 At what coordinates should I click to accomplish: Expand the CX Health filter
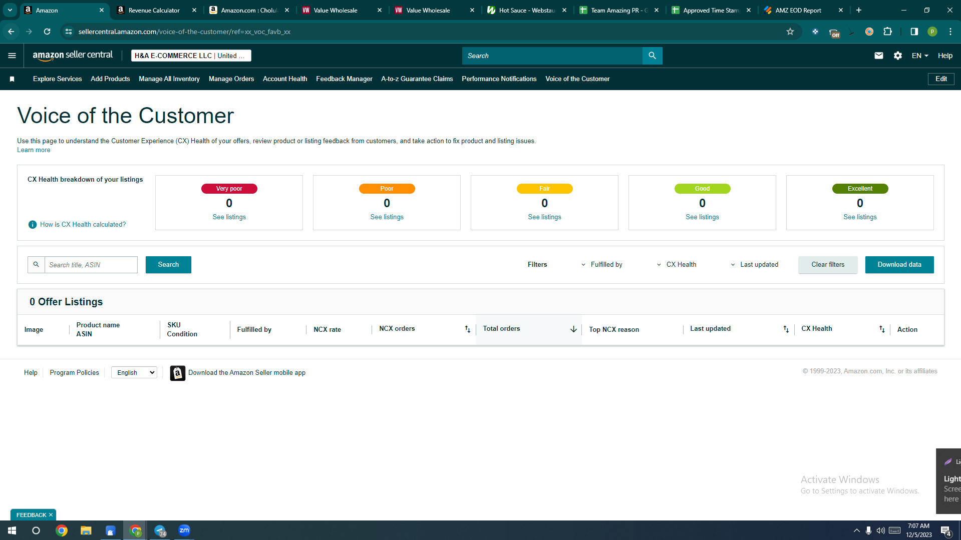pos(677,265)
